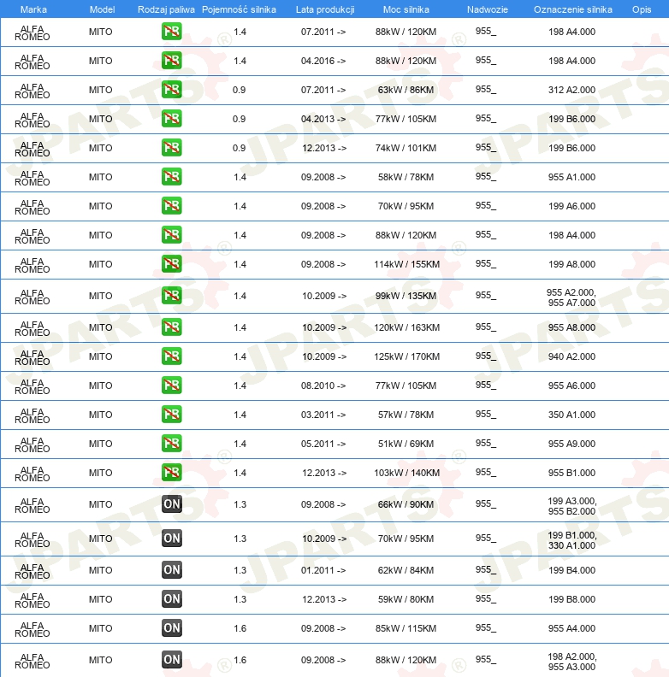Click the diesel ON icon for engine 199 B8.000
Viewport: 669px width, 677px height.
[171, 599]
